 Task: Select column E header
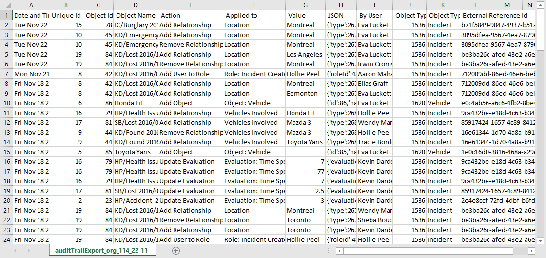point(190,5)
